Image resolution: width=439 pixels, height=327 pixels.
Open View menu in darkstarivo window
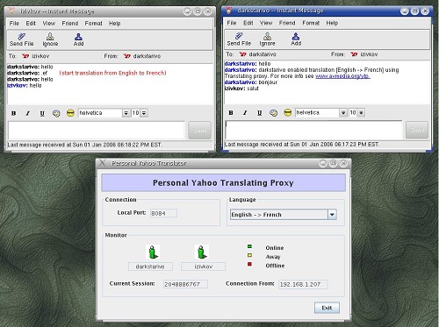pos(266,23)
